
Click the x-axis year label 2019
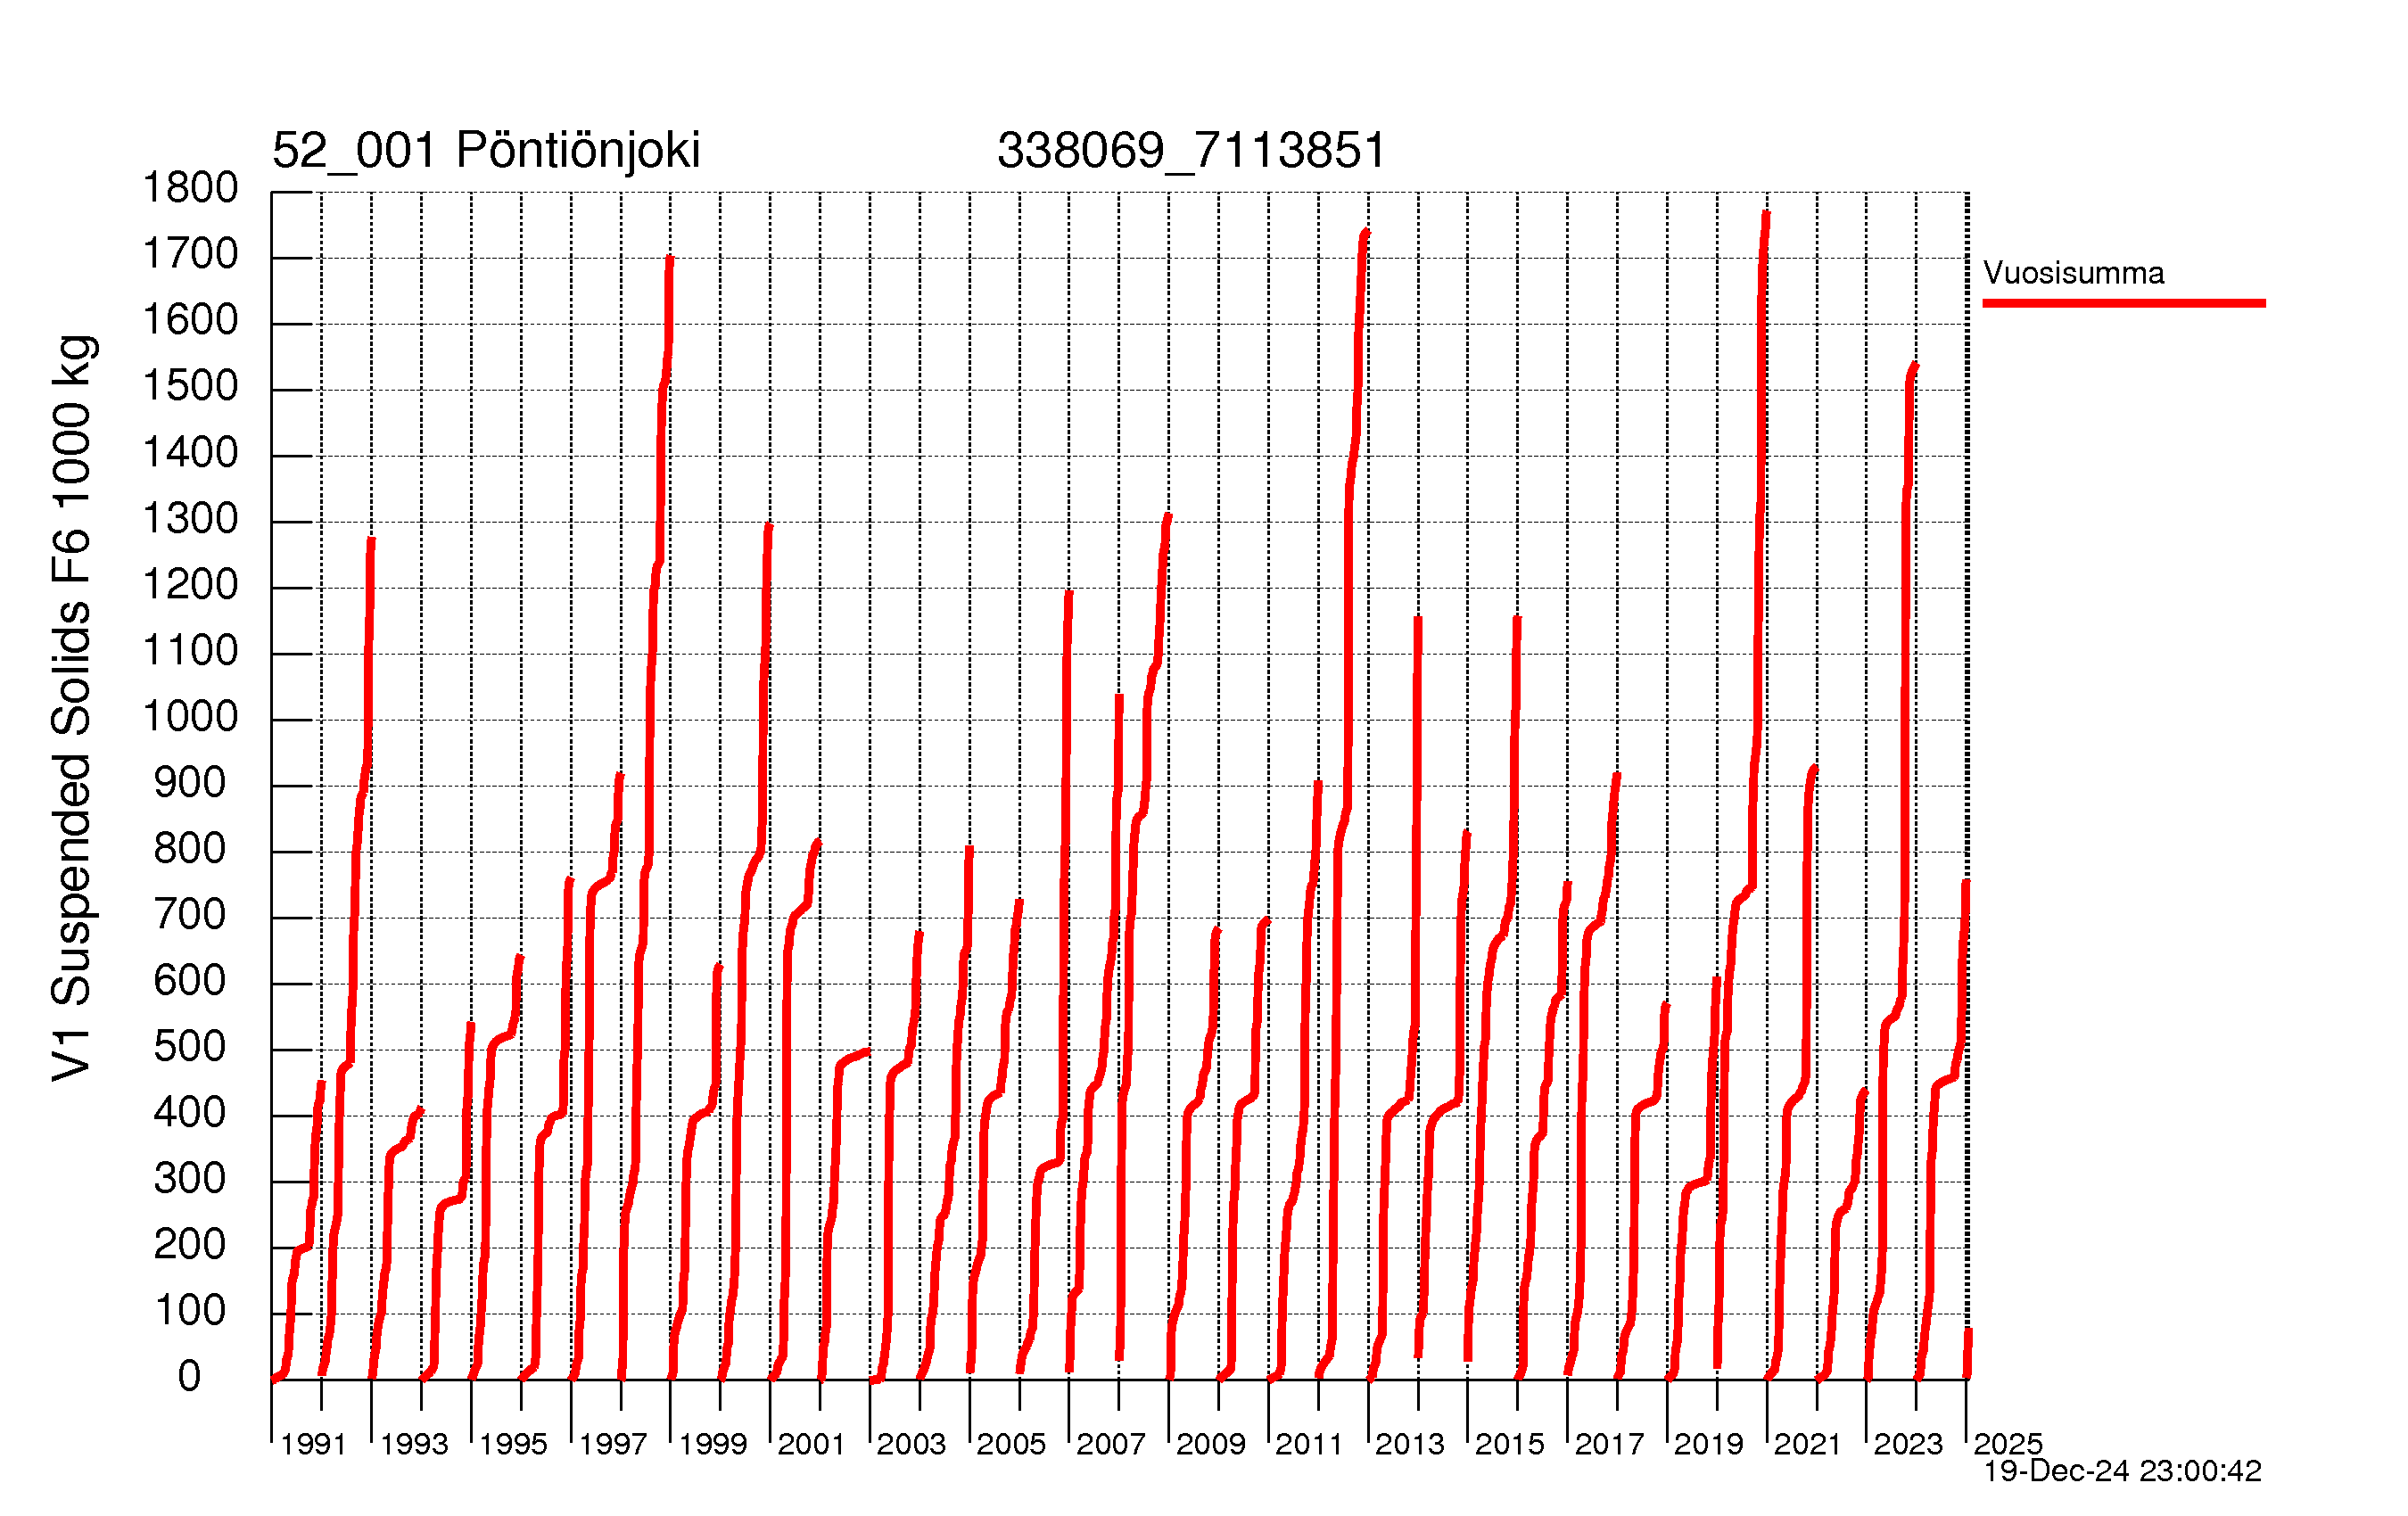pos(1709,1444)
